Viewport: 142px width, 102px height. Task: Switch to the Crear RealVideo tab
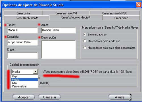click(27, 18)
